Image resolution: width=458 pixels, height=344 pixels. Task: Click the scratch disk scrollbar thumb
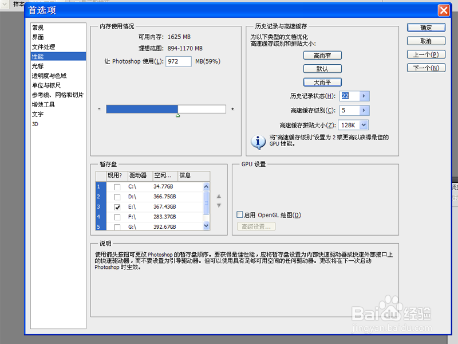[206, 202]
